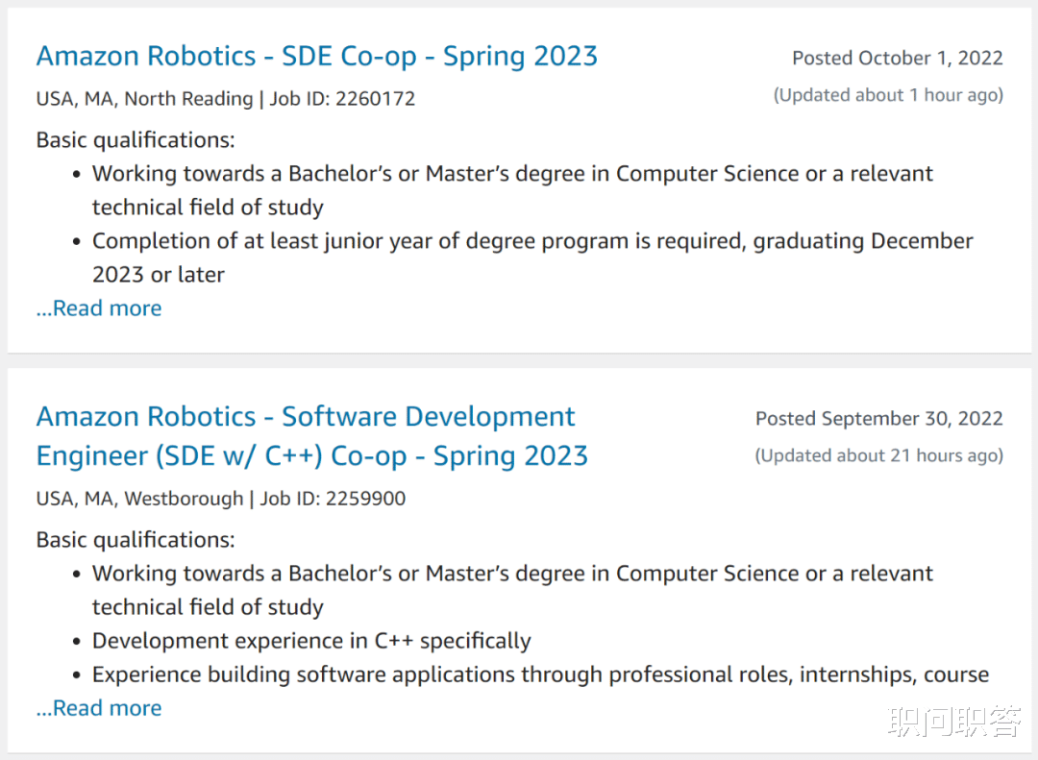1038x760 pixels.
Task: Expand Read more under the Westborough job
Action: pos(99,708)
